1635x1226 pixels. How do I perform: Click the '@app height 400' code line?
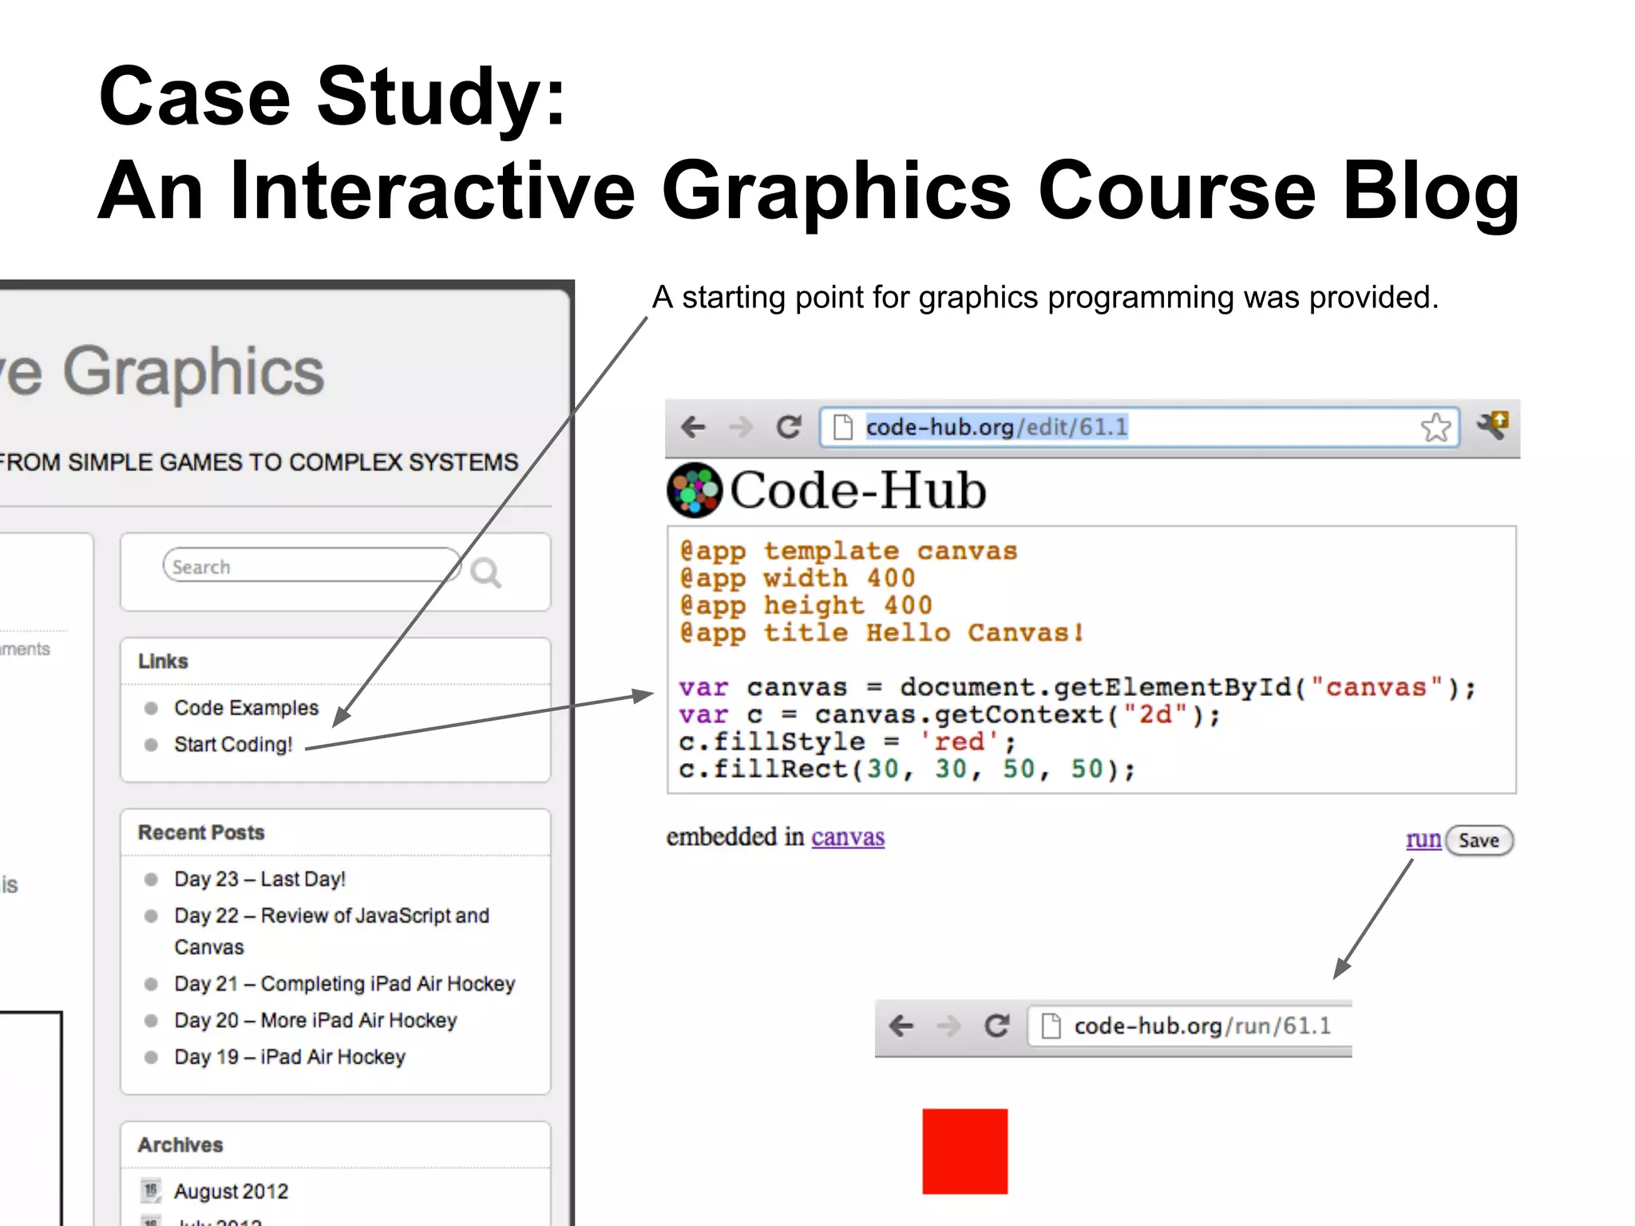pos(806,605)
